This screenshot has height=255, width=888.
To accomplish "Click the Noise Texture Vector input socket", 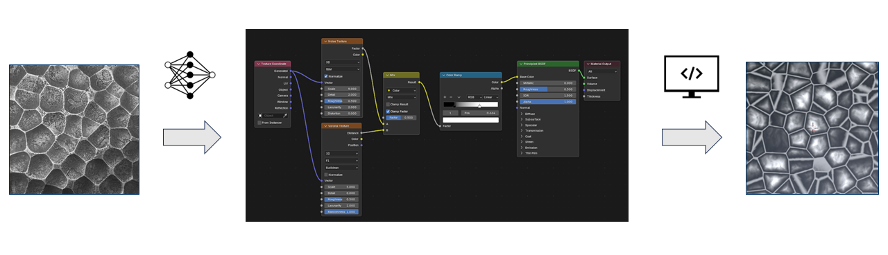I will pyautogui.click(x=322, y=82).
